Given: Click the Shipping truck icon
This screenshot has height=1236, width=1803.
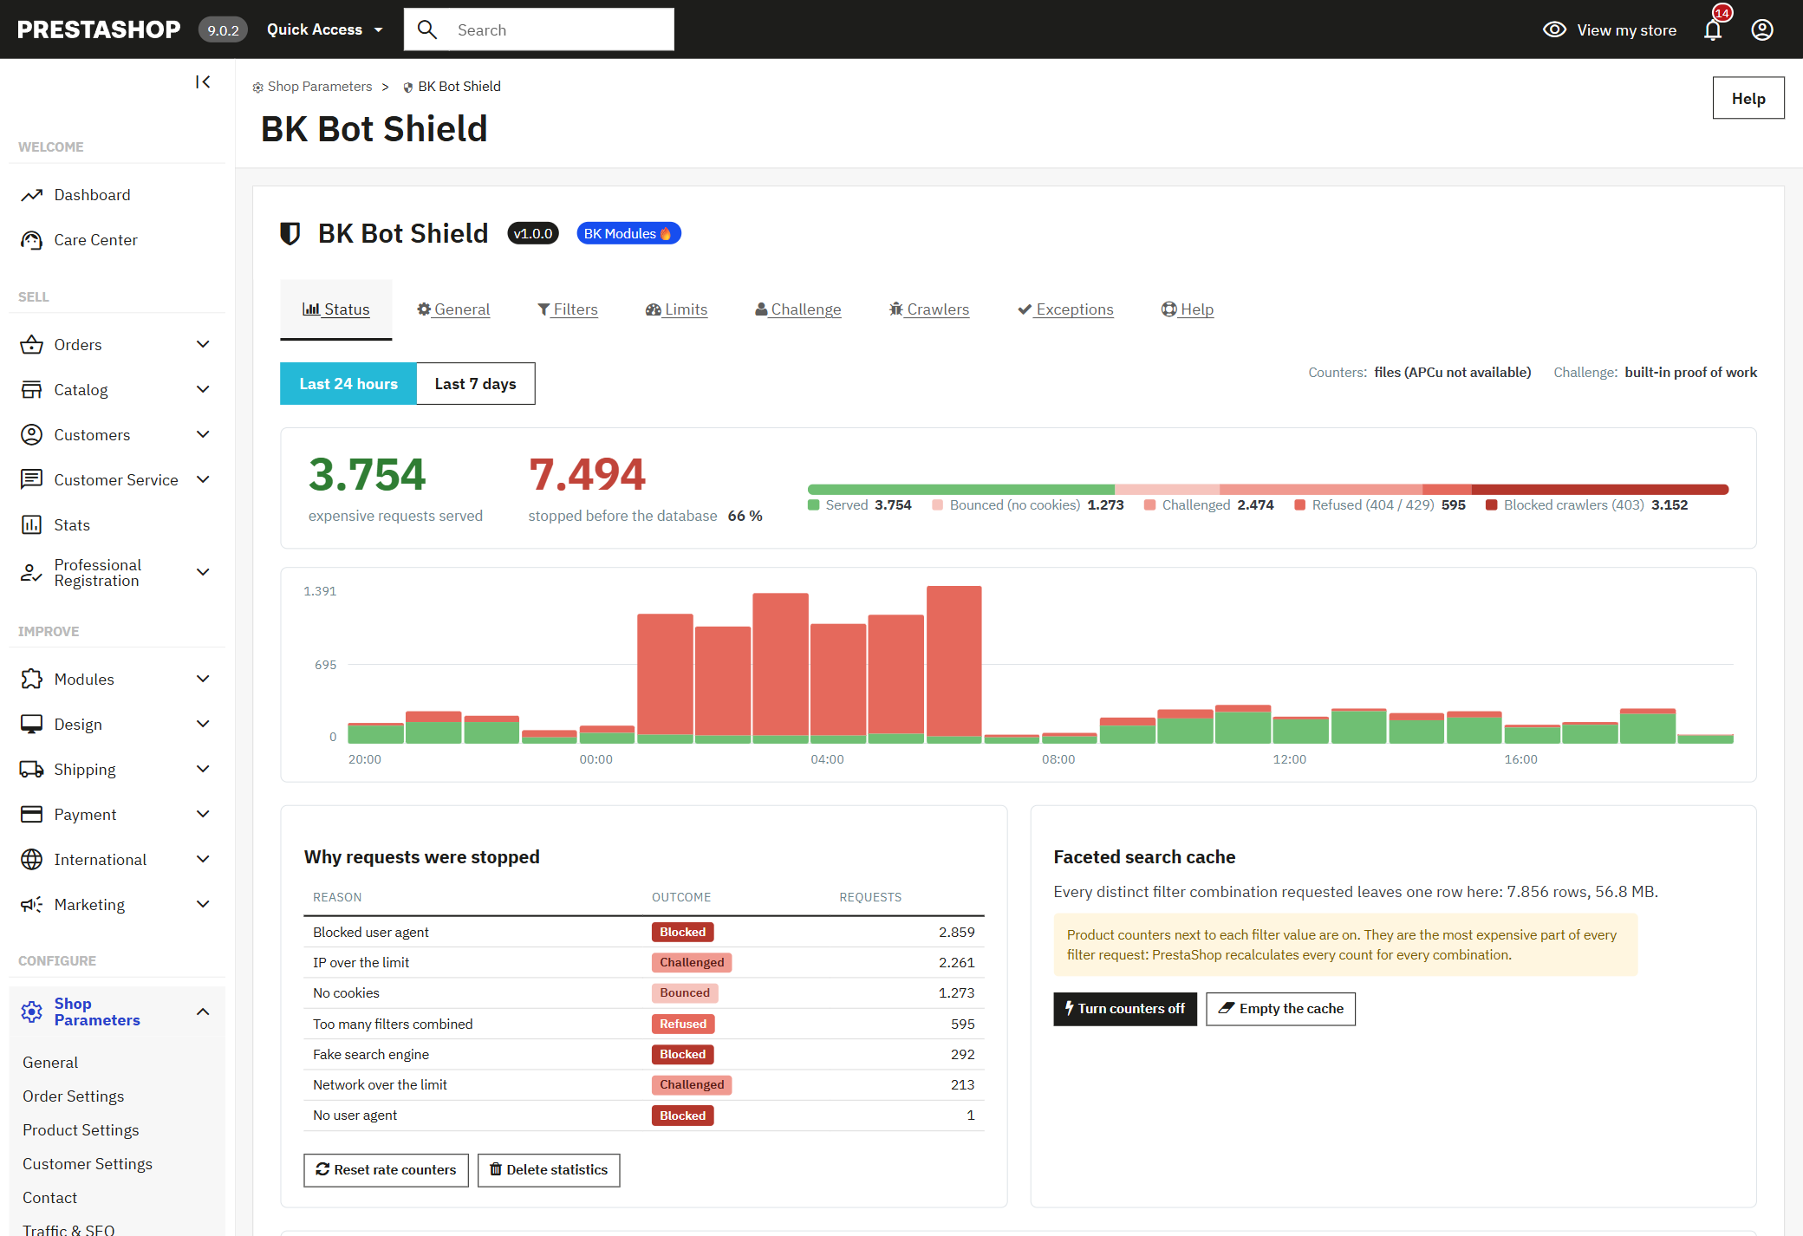Looking at the screenshot, I should click(x=32, y=770).
